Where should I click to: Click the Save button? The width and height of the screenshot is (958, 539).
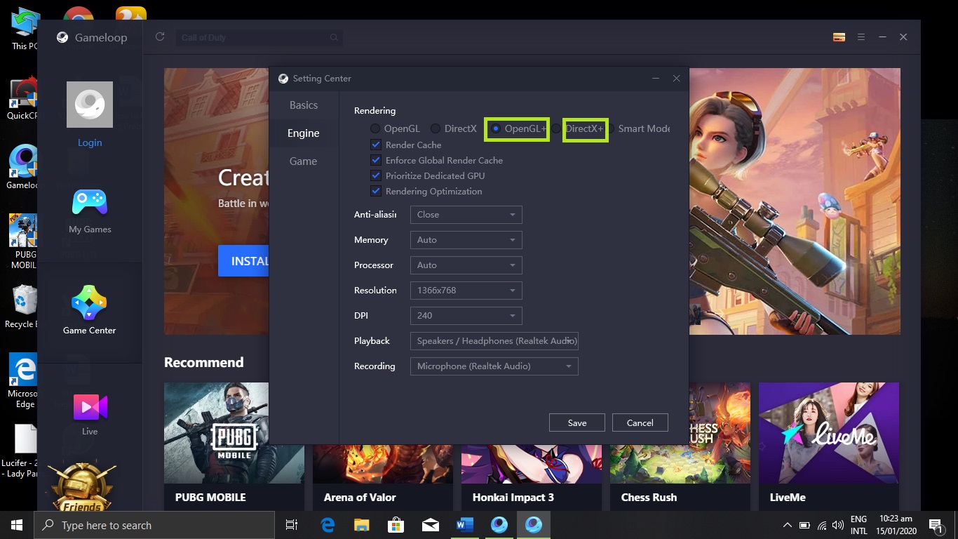pyautogui.click(x=576, y=422)
